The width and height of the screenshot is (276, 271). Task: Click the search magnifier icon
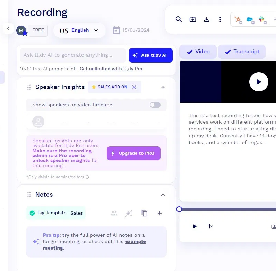coord(179,19)
